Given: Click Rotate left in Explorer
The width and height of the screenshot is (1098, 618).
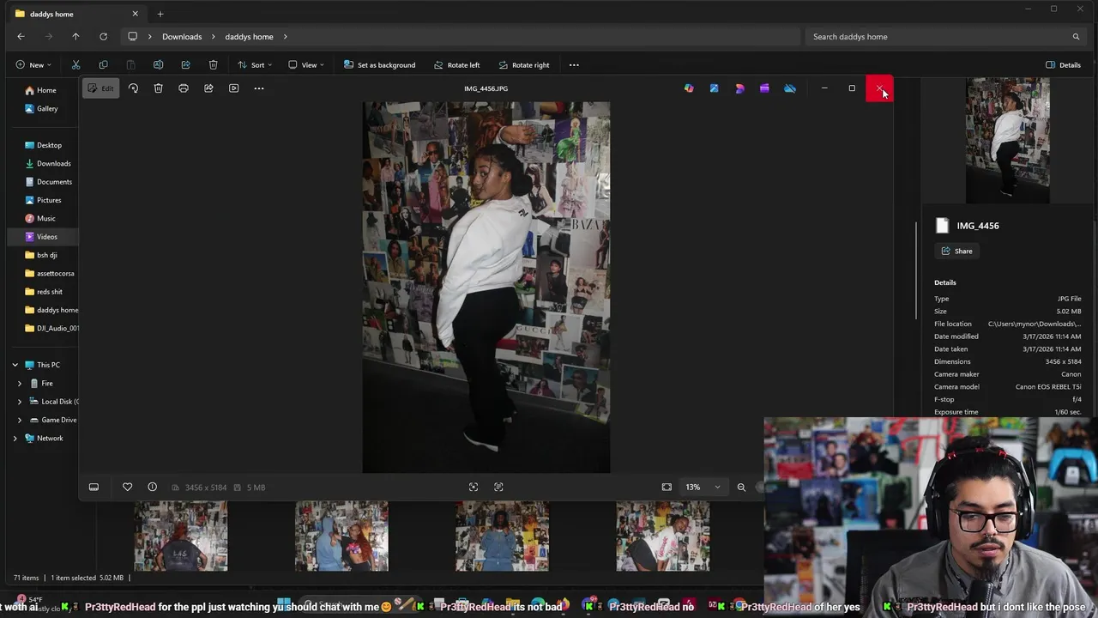Looking at the screenshot, I should [x=456, y=65].
